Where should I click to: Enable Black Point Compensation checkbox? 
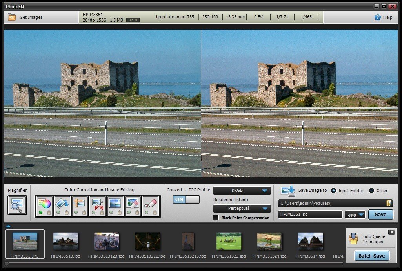click(x=216, y=218)
